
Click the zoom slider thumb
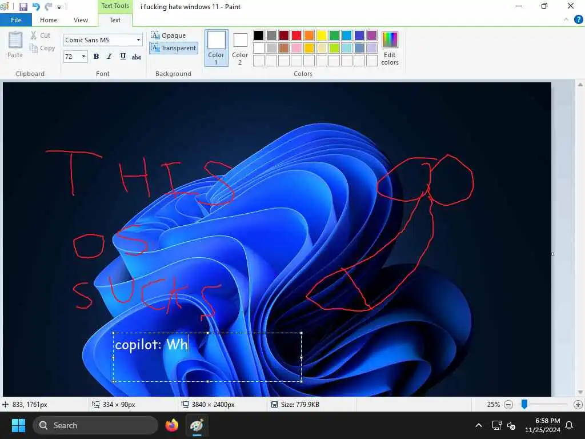click(x=524, y=404)
